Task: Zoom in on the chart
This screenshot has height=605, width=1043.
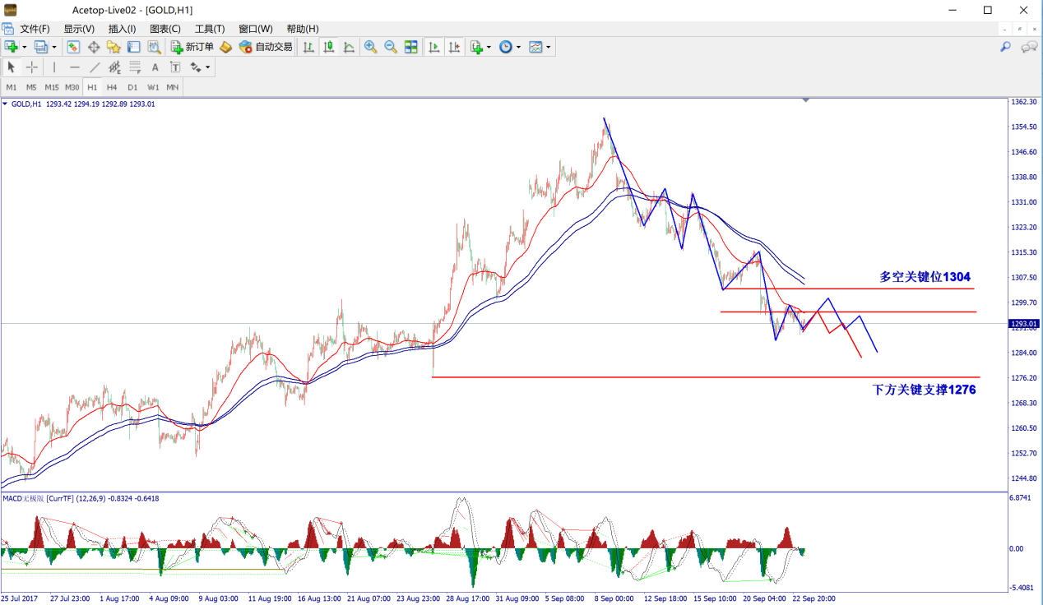Action: (371, 47)
